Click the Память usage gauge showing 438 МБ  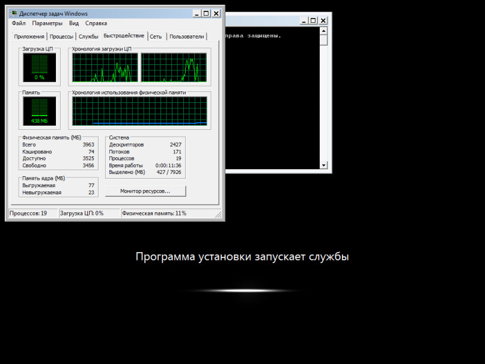[x=39, y=110]
